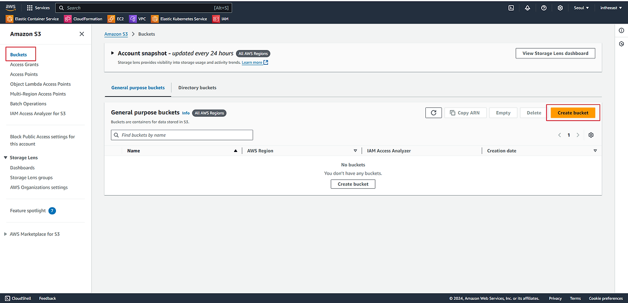
Task: Open Batch Operations in sidebar
Action: (28, 104)
